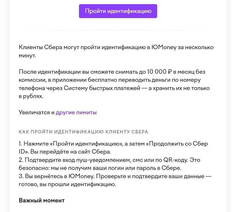The image size is (232, 212).
Task: Open the «другие лимиты» link
Action: pos(76,112)
